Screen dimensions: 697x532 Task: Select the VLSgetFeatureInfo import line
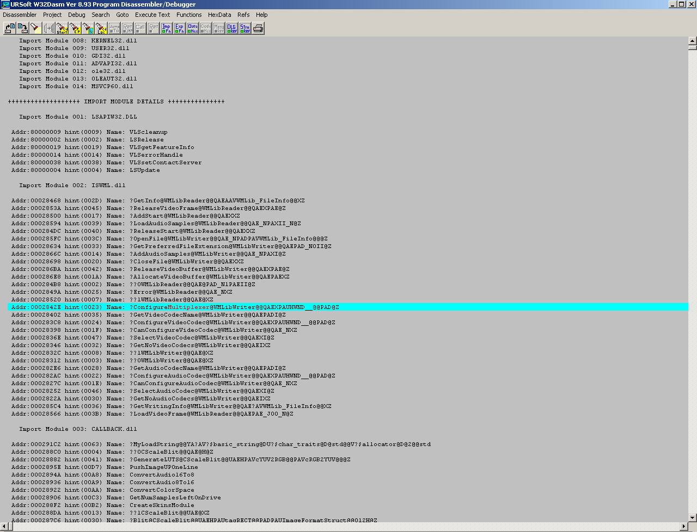pyautogui.click(x=103, y=147)
